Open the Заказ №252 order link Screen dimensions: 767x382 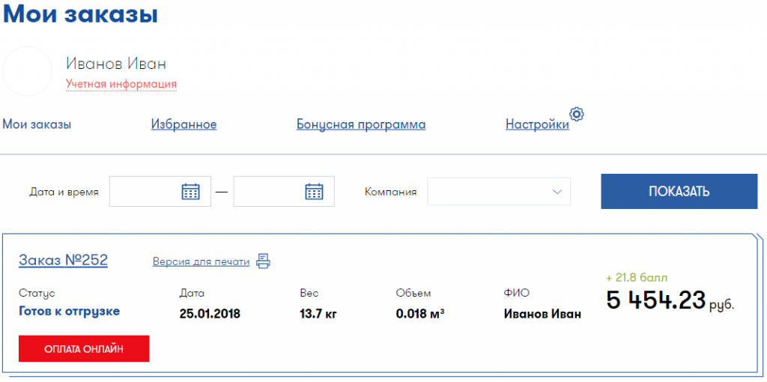click(63, 261)
